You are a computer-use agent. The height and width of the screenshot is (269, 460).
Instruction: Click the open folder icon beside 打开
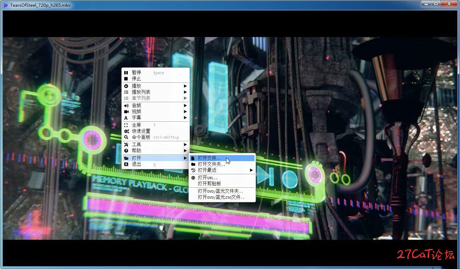pos(126,158)
